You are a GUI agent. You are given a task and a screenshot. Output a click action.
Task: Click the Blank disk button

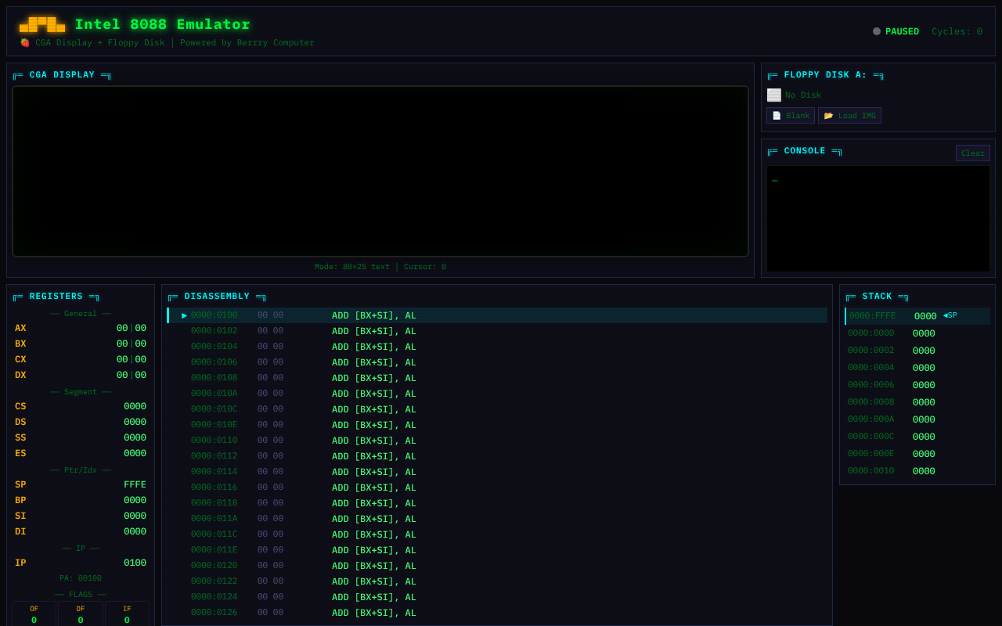pyautogui.click(x=791, y=116)
